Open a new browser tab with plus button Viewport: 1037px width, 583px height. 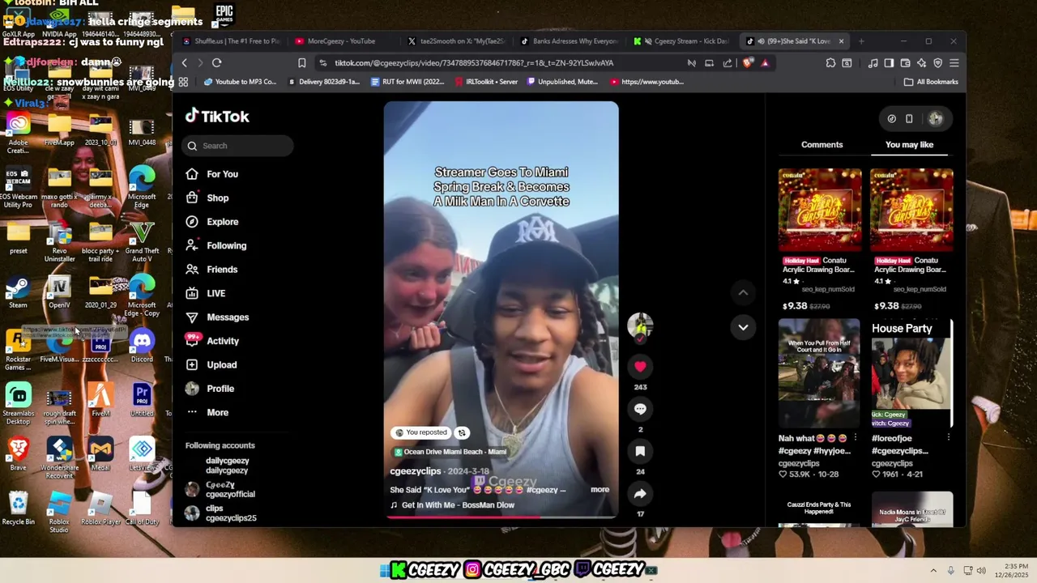[861, 41]
